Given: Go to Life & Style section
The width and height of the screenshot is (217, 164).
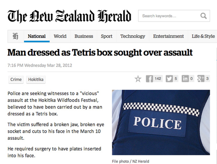Looking at the screenshot, I should [x=203, y=36].
